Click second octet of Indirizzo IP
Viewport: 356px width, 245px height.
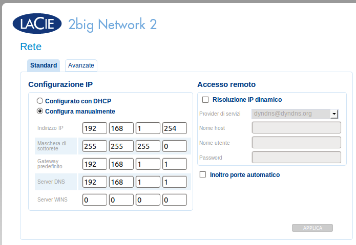click(x=121, y=128)
